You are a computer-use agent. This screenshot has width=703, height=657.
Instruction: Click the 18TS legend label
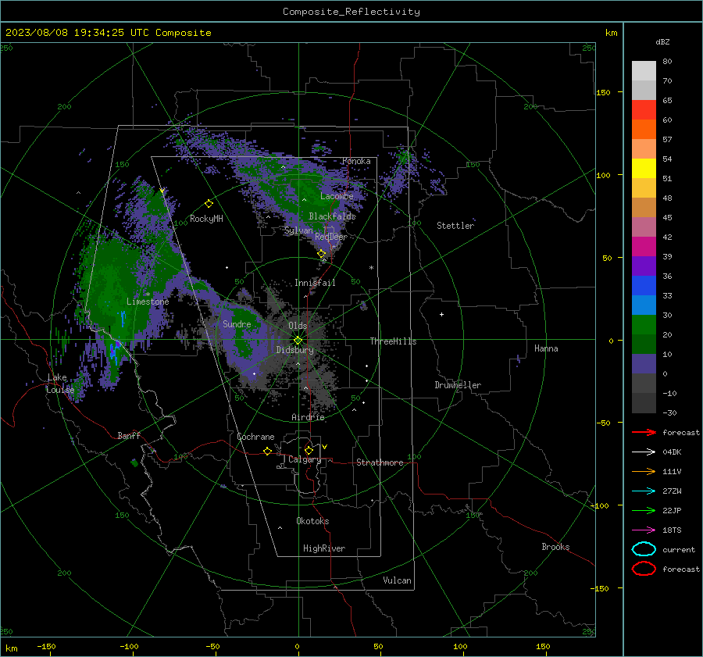point(672,530)
